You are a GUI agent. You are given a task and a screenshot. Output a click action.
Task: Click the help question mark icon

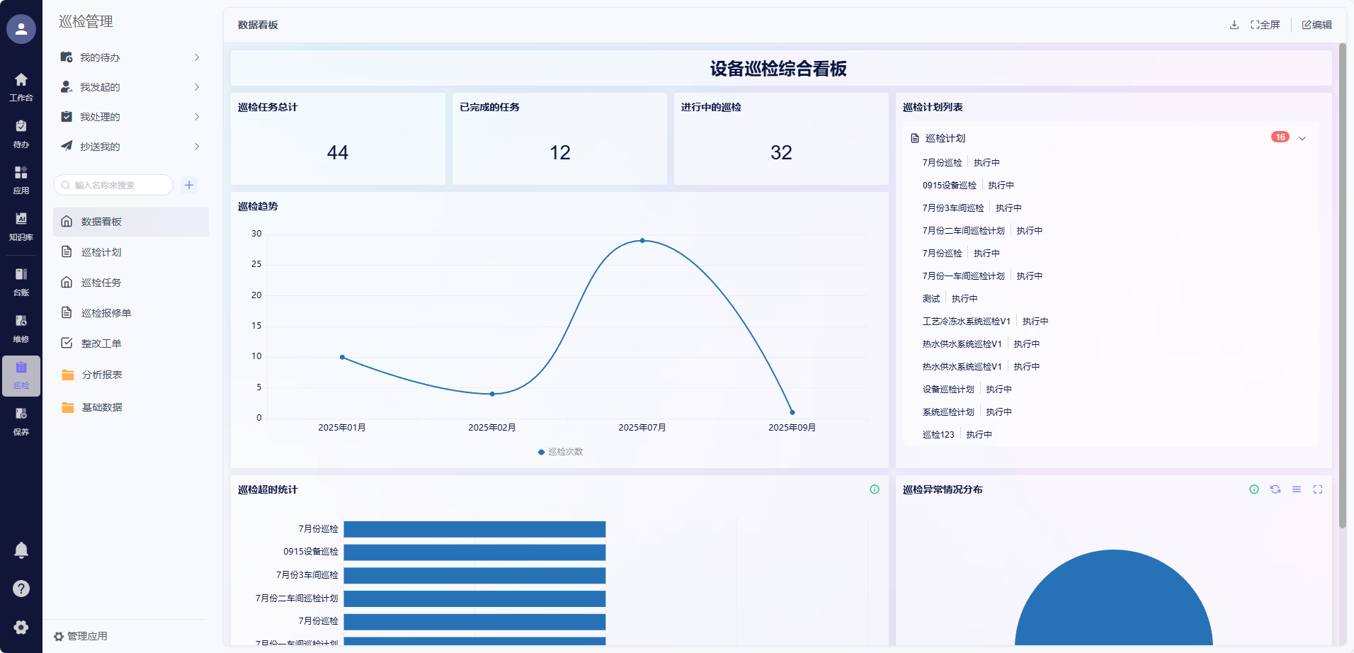tap(21, 589)
